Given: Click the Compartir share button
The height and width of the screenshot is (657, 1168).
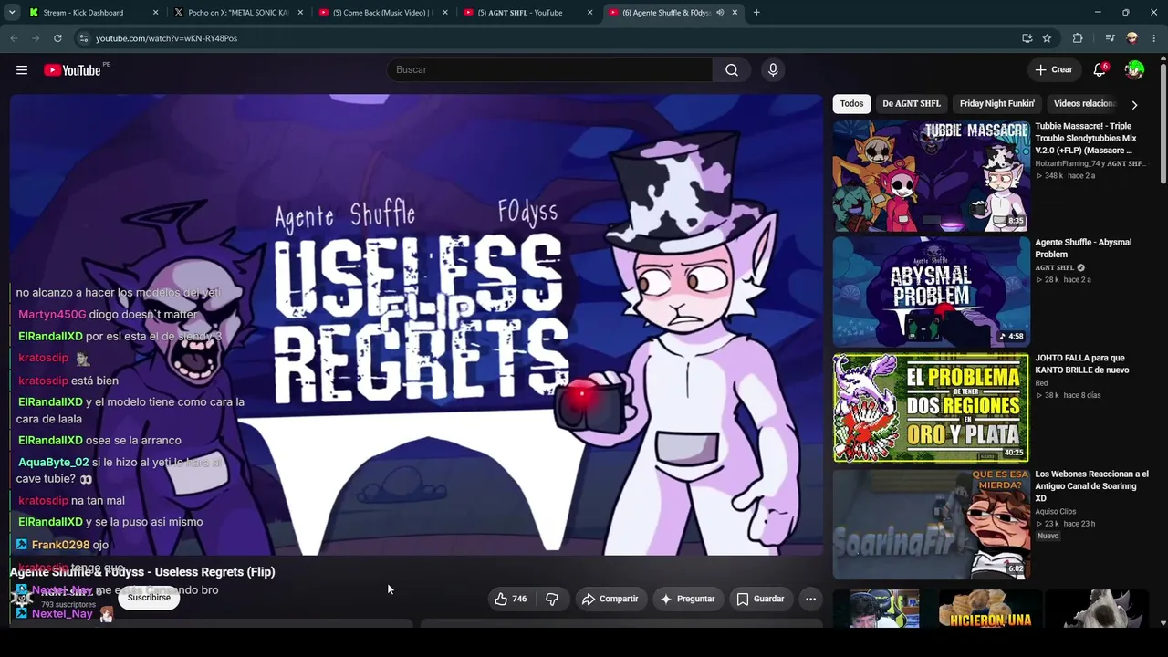Looking at the screenshot, I should 610,599.
